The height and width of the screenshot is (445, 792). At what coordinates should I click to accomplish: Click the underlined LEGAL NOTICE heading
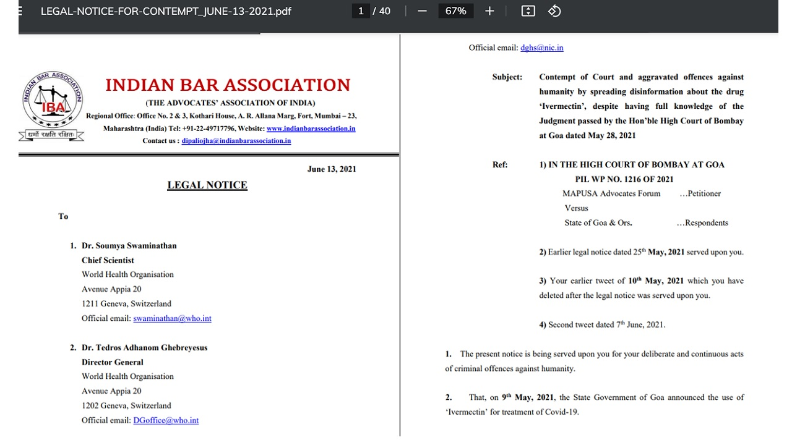tap(207, 185)
